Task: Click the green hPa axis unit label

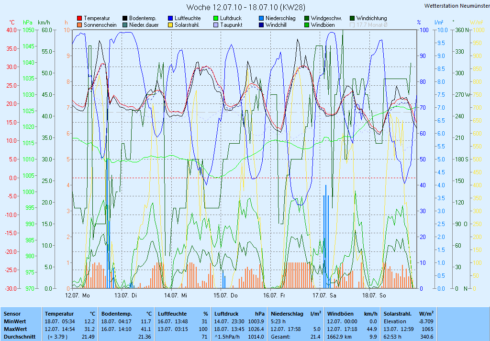Action: coord(28,23)
